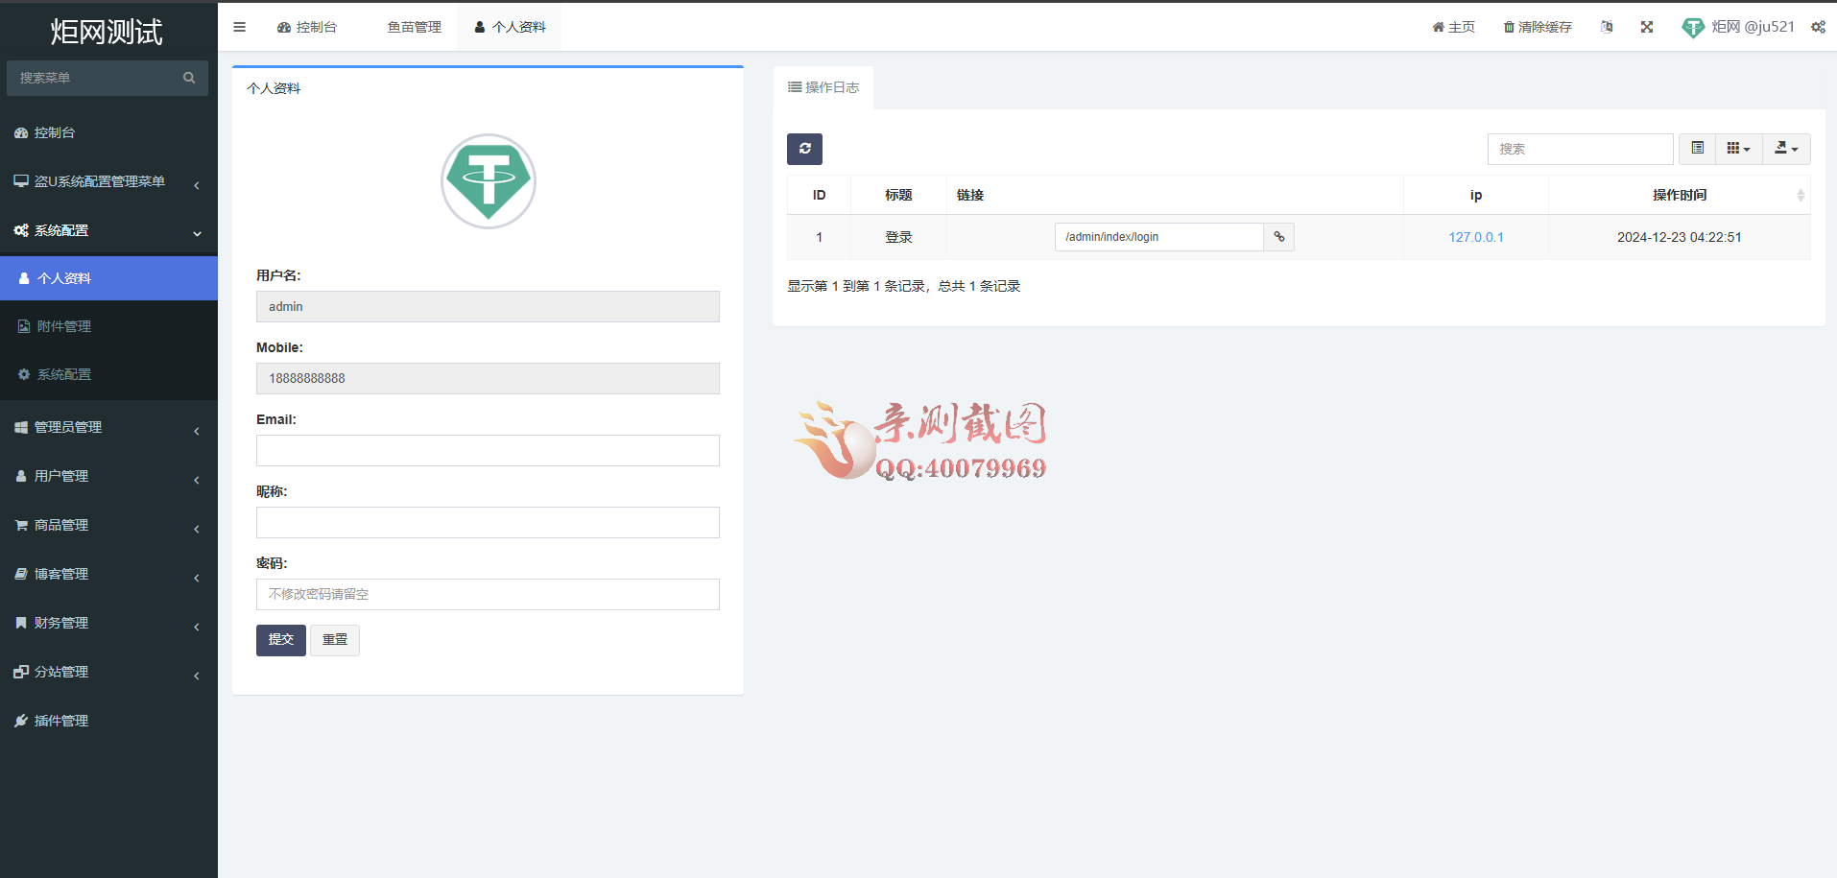Click the refresh icon above the log table
Image resolution: width=1837 pixels, height=878 pixels.
point(804,149)
